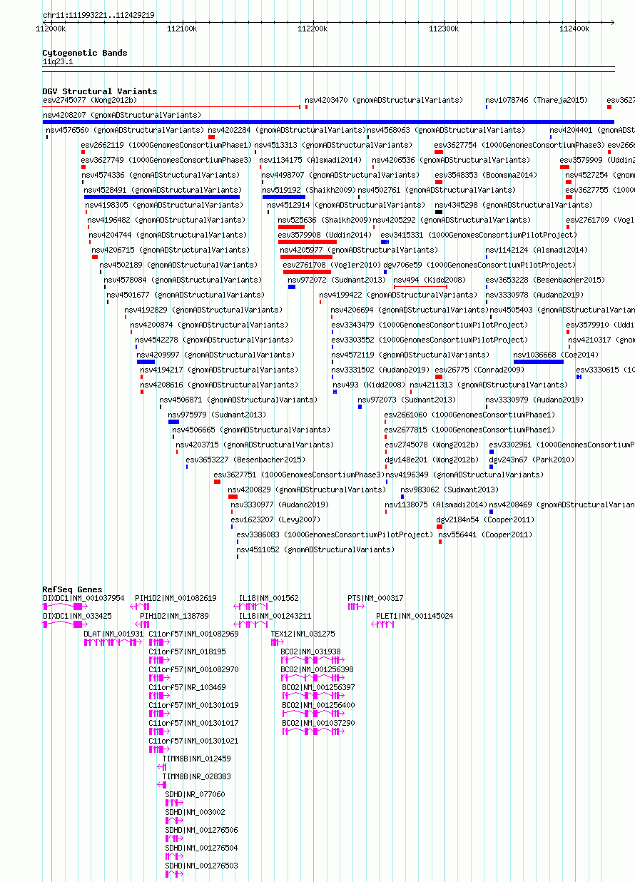635x882 pixels.
Task: Click the chr11:111993221..112429219 region label
Action: click(x=98, y=15)
